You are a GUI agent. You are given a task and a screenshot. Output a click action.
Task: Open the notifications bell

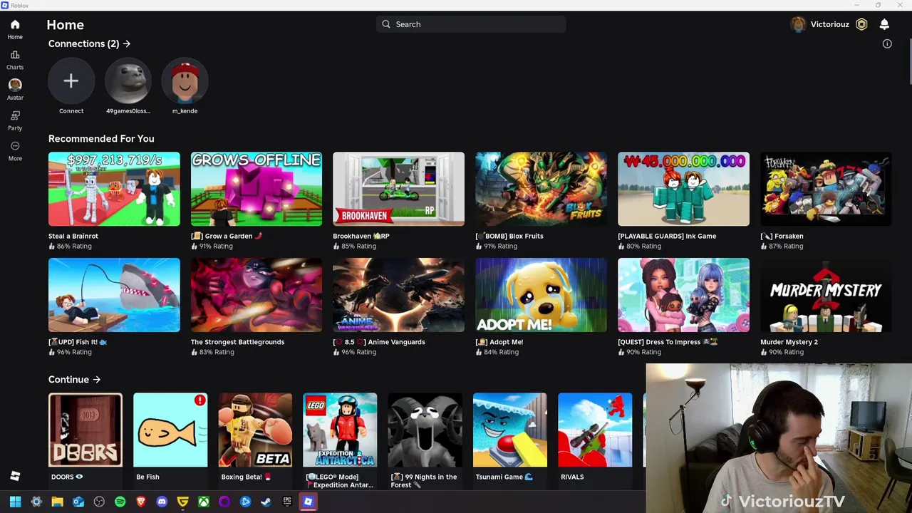[884, 24]
